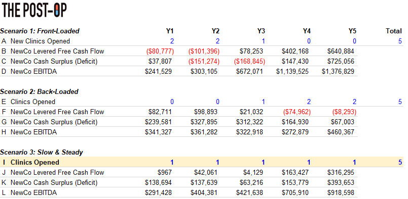
Task: Click the Y2 column header
Action: click(x=215, y=31)
